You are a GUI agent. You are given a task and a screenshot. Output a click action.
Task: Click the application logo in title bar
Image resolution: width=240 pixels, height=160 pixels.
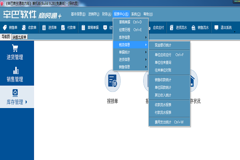2,3
